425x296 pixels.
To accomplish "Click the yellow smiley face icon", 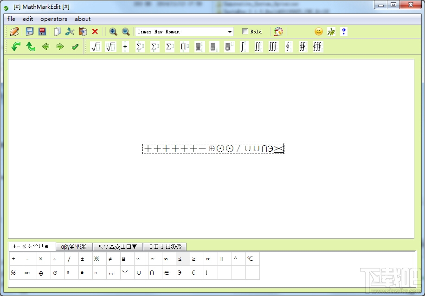I will [318, 32].
